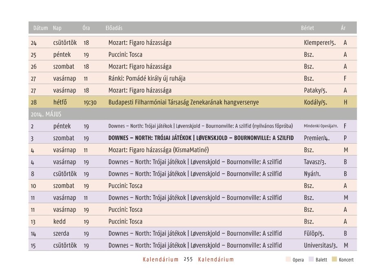Click the Bérlet column header
The width and height of the screenshot is (385, 277).
click(308, 28)
